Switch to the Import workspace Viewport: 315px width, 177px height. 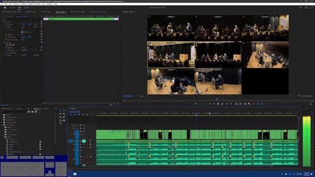pos(12,8)
